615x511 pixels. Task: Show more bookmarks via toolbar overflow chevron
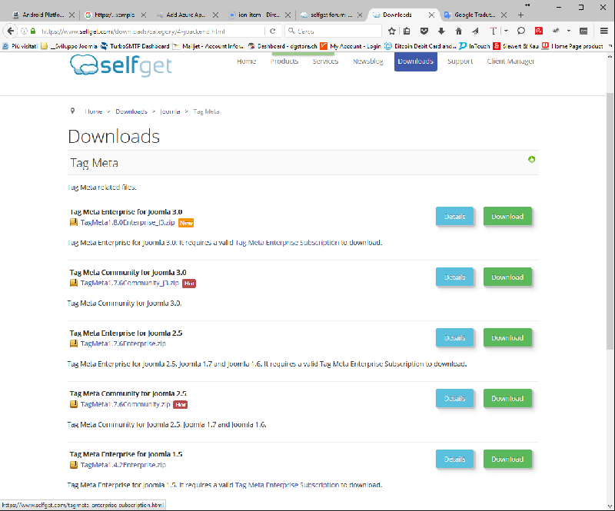coord(610,46)
